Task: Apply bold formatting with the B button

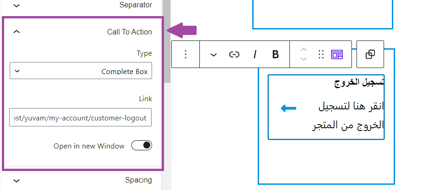Action: click(x=275, y=55)
